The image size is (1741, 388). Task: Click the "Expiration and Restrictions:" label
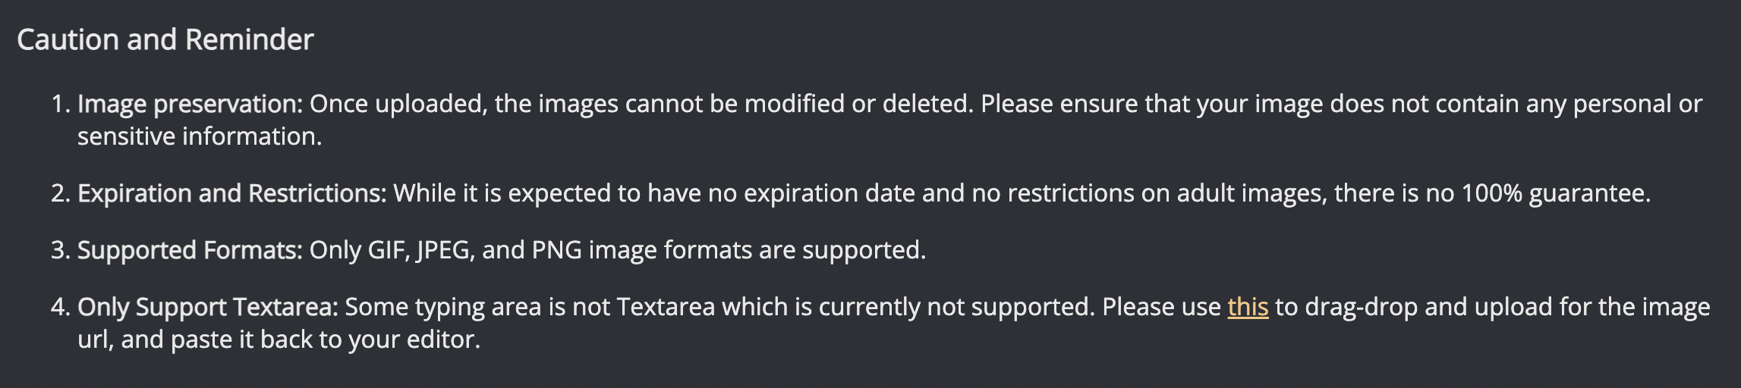point(231,193)
